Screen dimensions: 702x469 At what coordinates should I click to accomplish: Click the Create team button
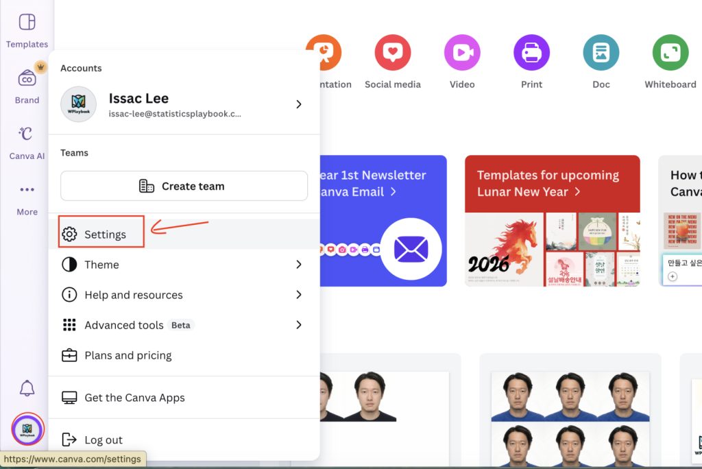click(184, 186)
